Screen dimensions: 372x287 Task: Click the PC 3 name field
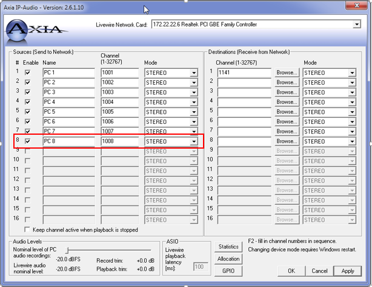tap(69, 92)
